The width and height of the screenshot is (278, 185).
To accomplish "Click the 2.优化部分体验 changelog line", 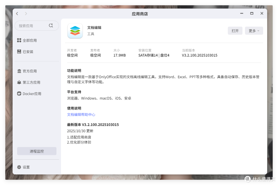I will tap(79, 142).
